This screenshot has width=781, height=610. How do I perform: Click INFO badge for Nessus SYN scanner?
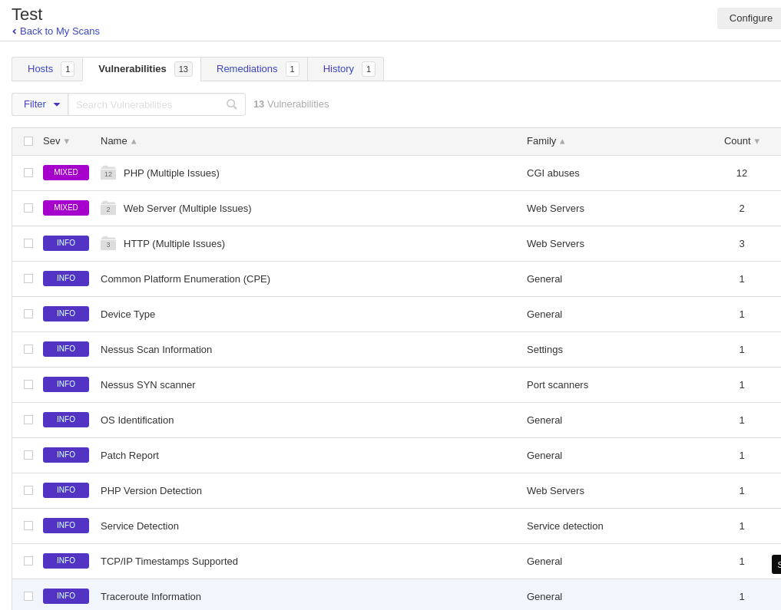coord(66,384)
